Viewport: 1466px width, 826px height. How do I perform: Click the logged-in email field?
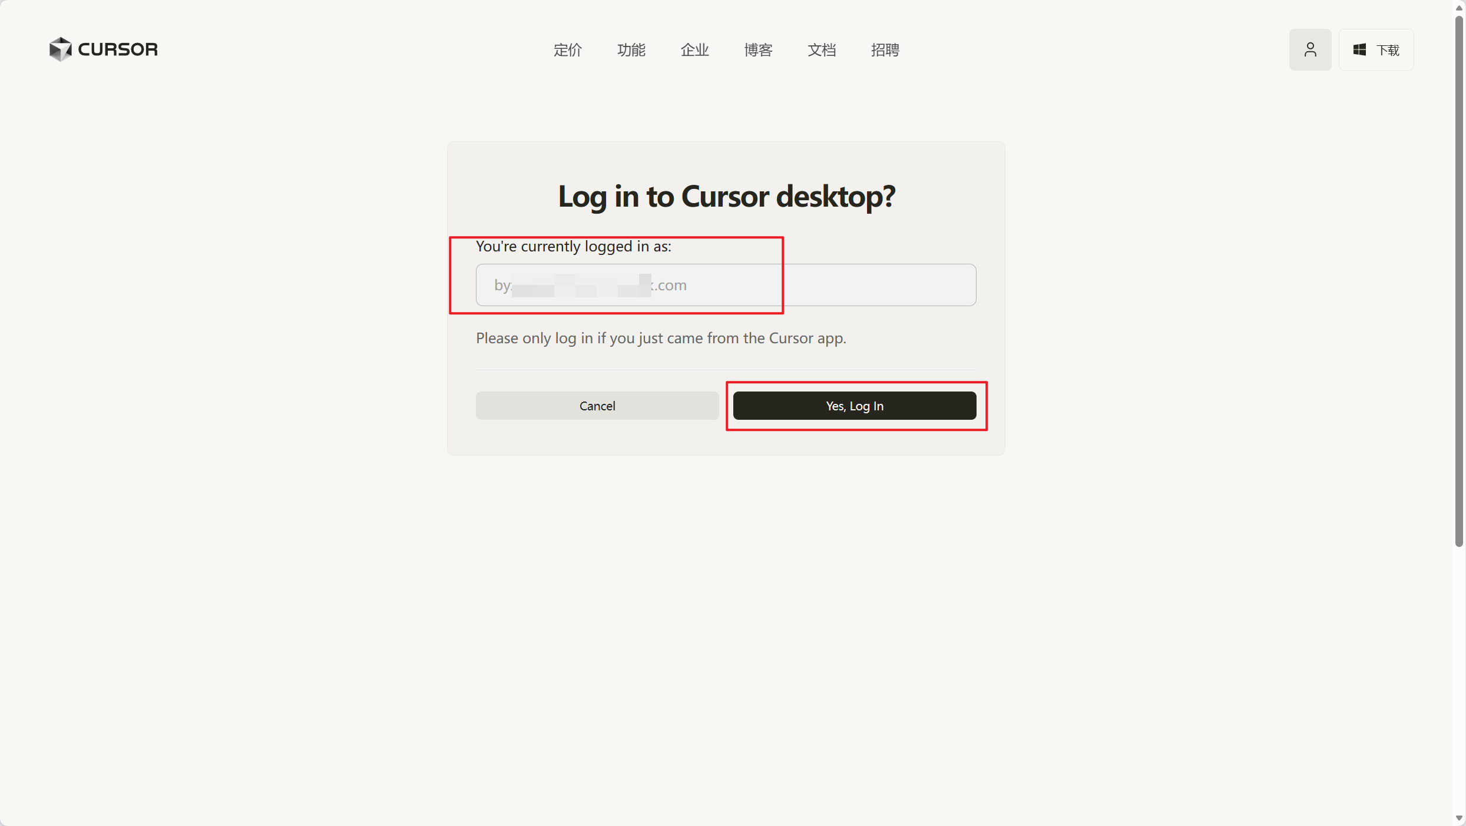pyautogui.click(x=725, y=285)
